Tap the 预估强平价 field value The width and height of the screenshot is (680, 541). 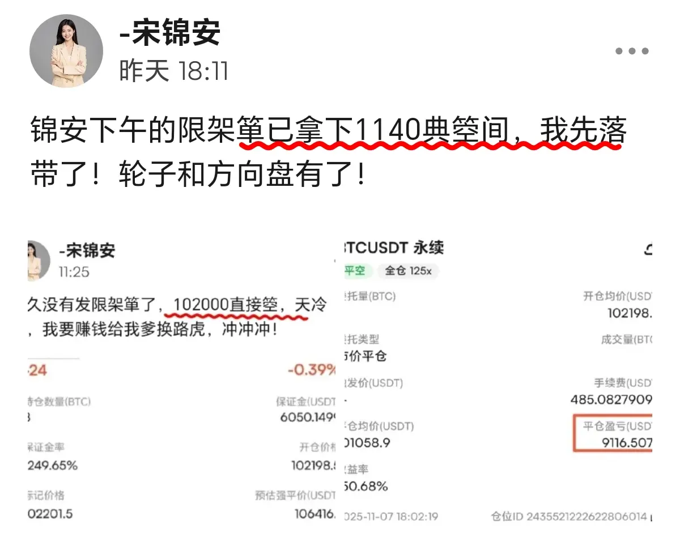[315, 514]
